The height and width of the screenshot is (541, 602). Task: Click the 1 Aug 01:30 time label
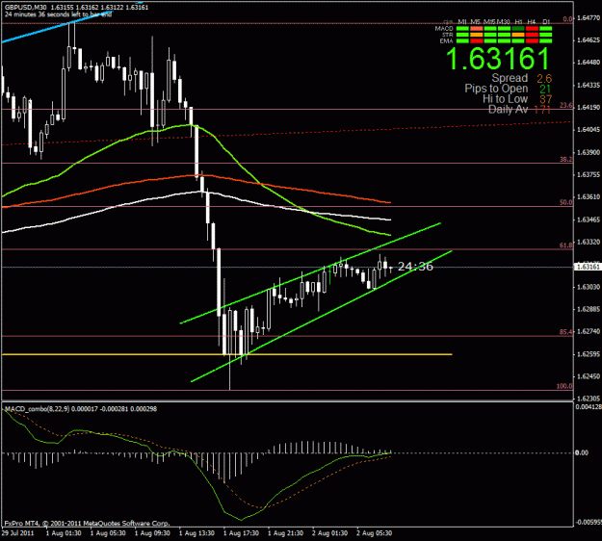point(64,533)
